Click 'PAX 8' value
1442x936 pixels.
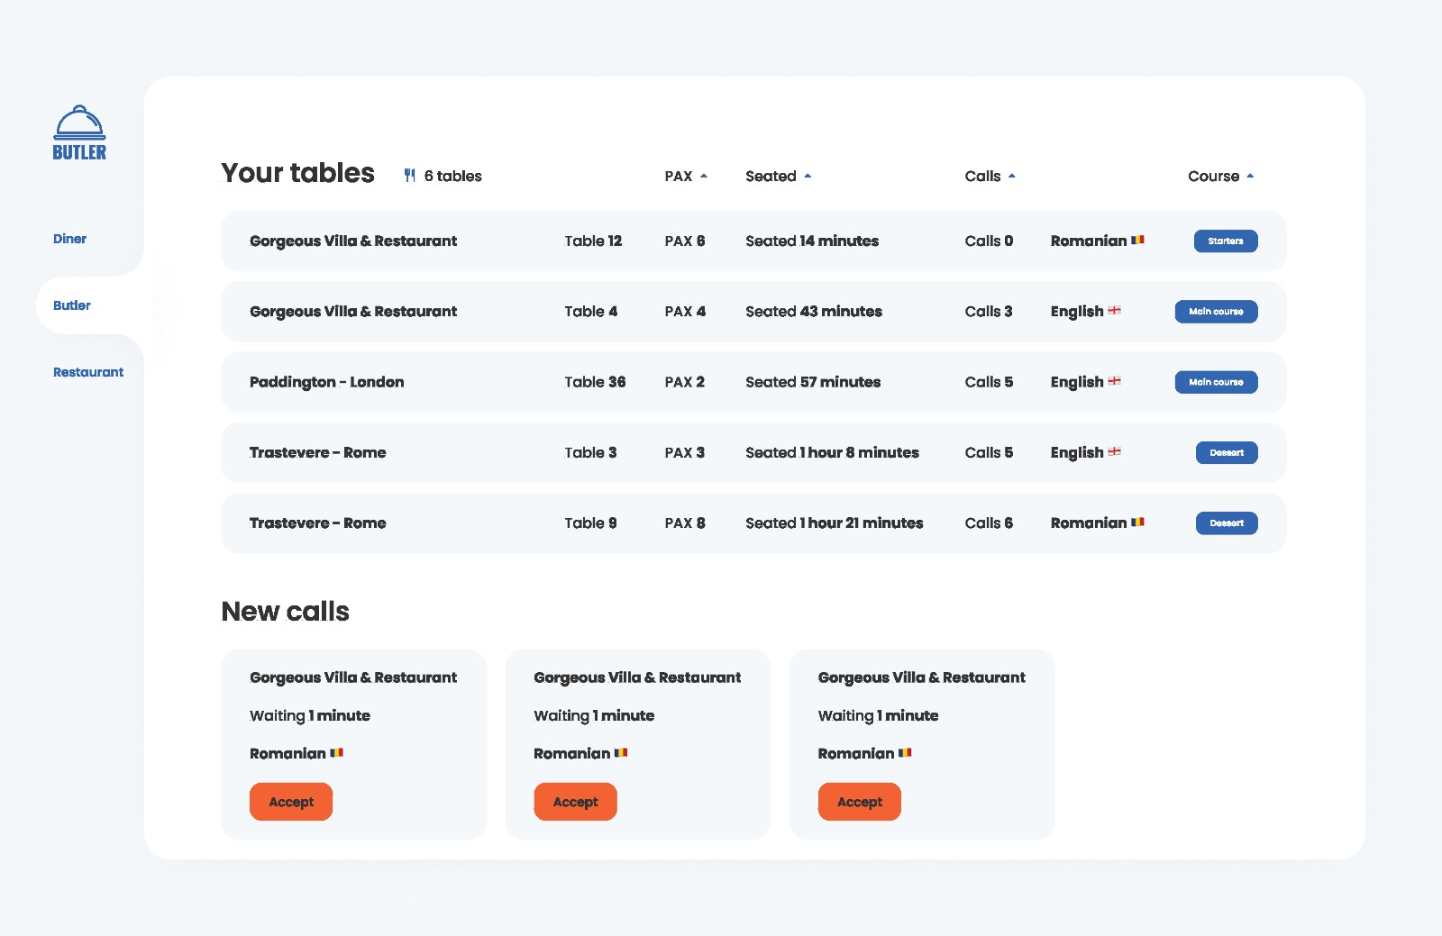tap(685, 523)
